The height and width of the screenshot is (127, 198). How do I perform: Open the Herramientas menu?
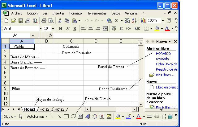click(x=97, y=13)
